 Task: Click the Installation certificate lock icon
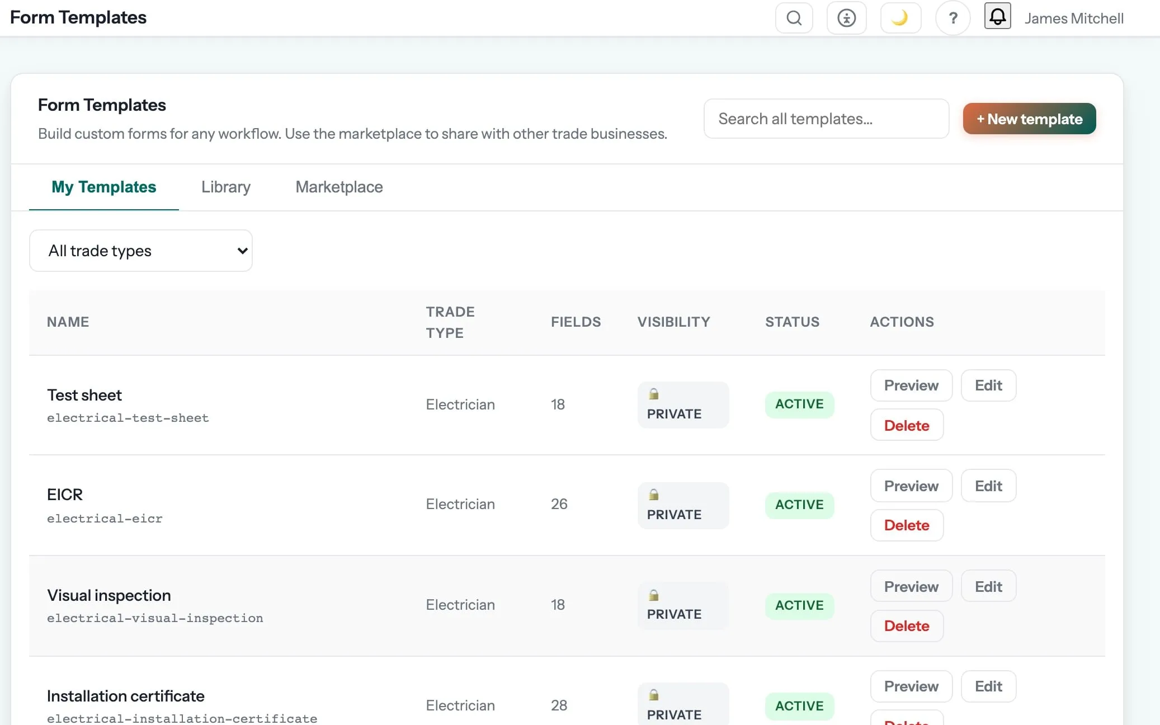tap(653, 695)
